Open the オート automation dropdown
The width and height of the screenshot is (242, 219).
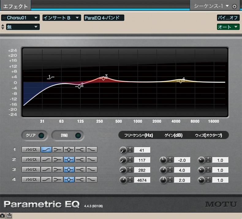[228, 27]
